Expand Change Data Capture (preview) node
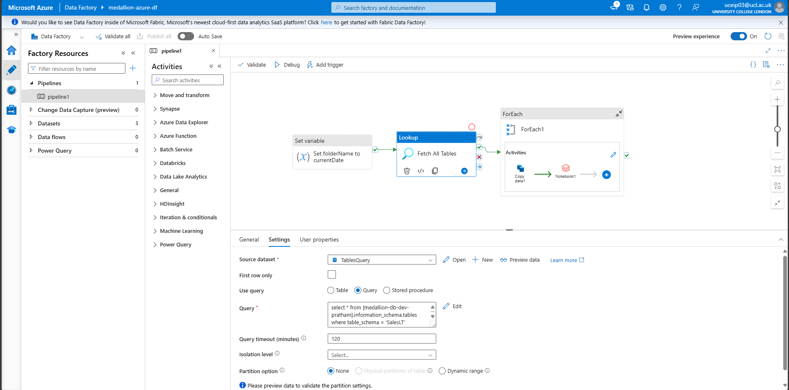The height and width of the screenshot is (390, 789). (31, 110)
